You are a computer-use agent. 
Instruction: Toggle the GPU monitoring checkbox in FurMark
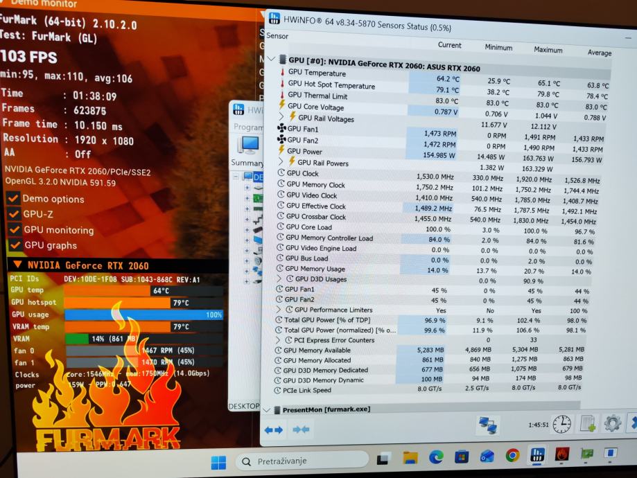15,229
